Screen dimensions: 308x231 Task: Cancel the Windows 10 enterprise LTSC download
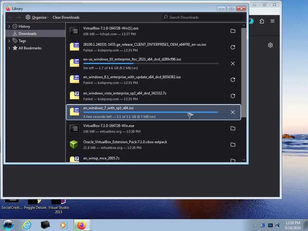[233, 63]
